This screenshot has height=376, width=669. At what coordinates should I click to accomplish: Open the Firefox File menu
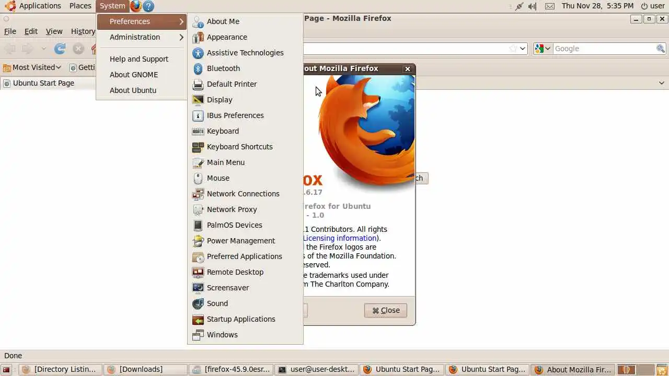10,31
